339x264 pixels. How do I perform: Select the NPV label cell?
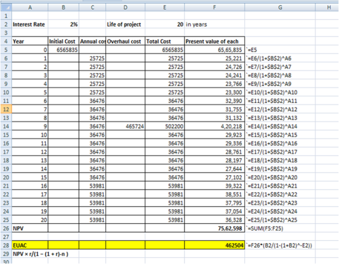[x=30, y=228]
